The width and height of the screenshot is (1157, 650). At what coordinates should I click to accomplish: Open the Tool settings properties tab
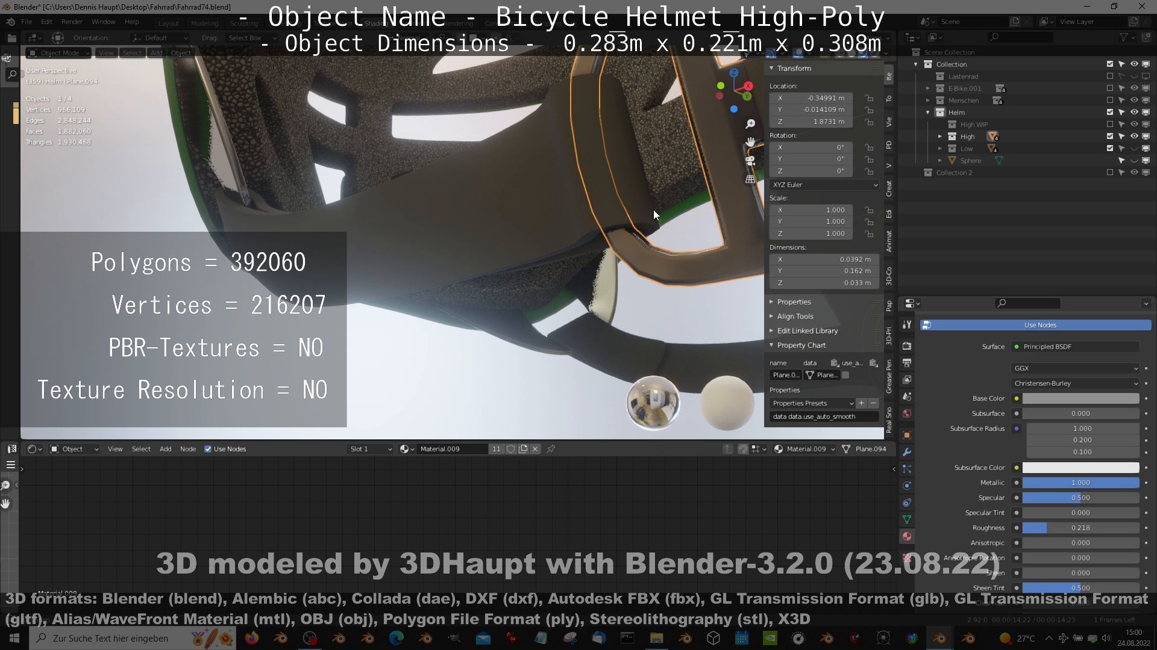[x=907, y=324]
